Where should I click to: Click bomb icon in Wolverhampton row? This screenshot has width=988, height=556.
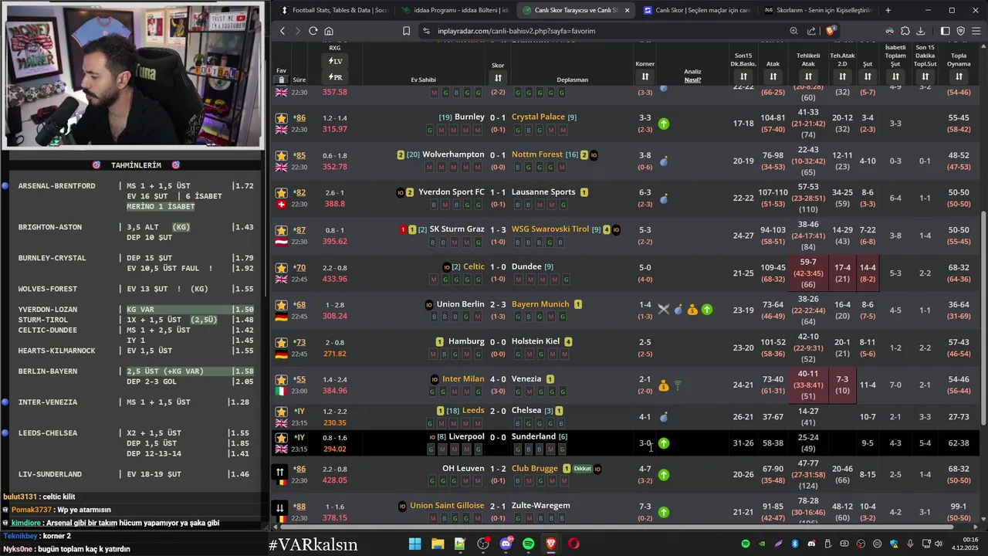click(664, 161)
